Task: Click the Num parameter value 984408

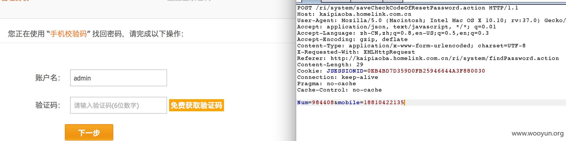Action: point(323,103)
